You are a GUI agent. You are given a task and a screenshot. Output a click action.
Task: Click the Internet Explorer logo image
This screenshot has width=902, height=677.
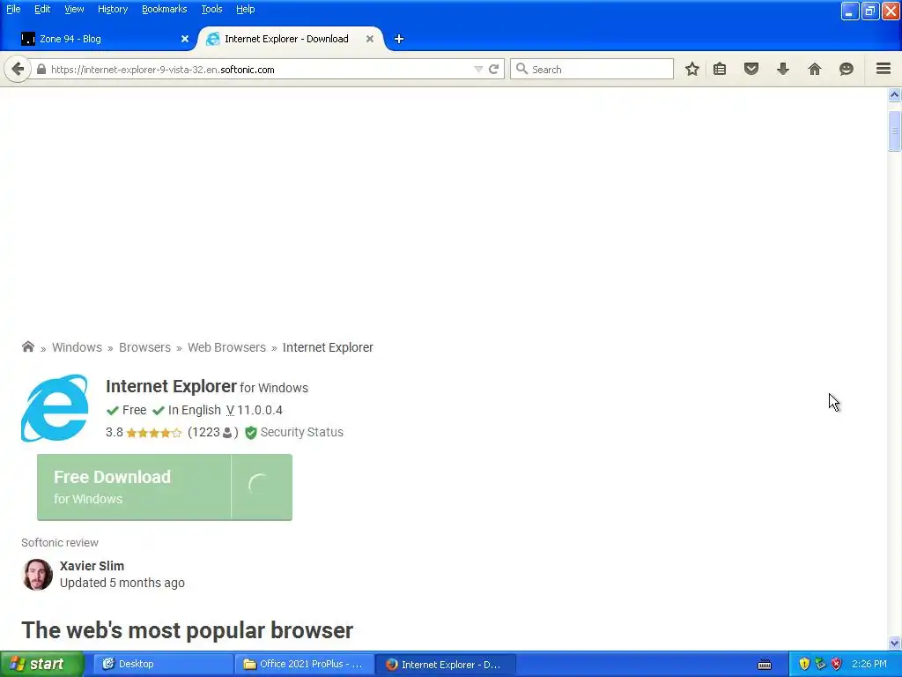tap(55, 408)
